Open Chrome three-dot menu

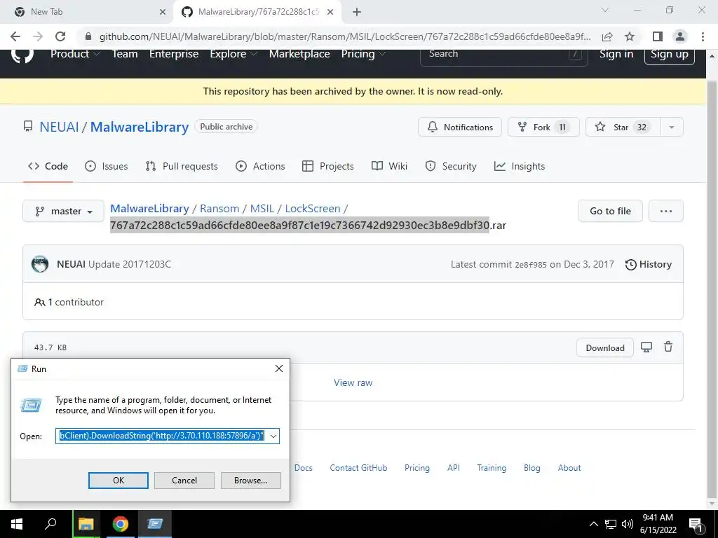coord(703,36)
